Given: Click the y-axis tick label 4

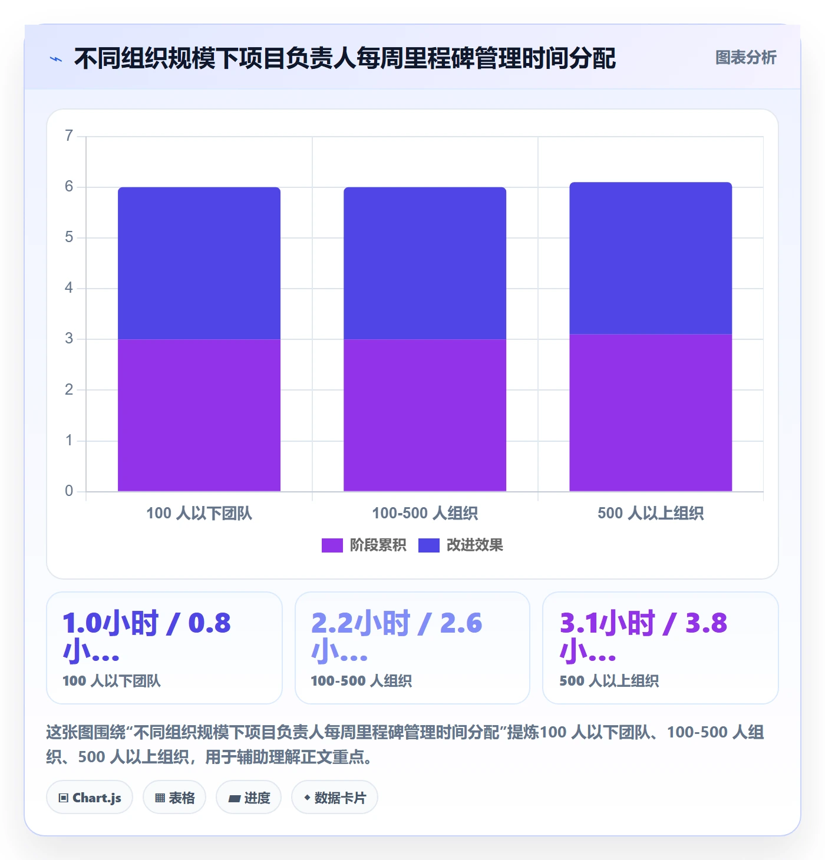Looking at the screenshot, I should pyautogui.click(x=69, y=288).
